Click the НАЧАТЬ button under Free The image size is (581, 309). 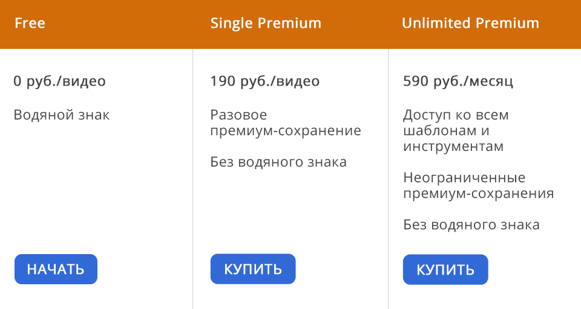coord(56,269)
